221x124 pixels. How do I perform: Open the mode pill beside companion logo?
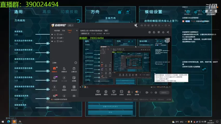click(x=70, y=25)
